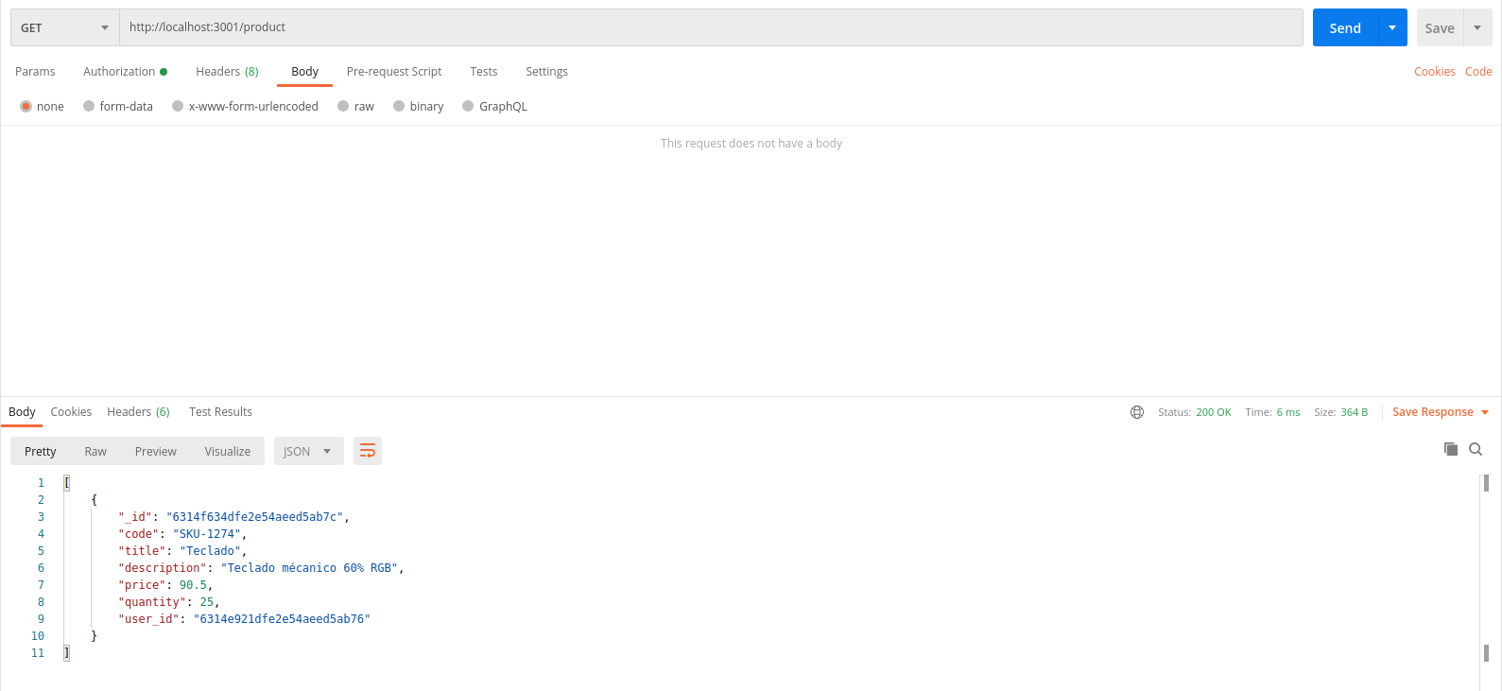Click the response body vertical scrollbar
This screenshot has height=691, width=1502.
coord(1486,567)
